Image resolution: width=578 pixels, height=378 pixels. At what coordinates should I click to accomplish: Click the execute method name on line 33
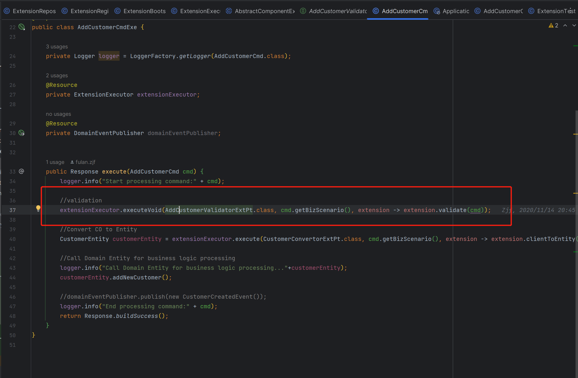point(114,171)
